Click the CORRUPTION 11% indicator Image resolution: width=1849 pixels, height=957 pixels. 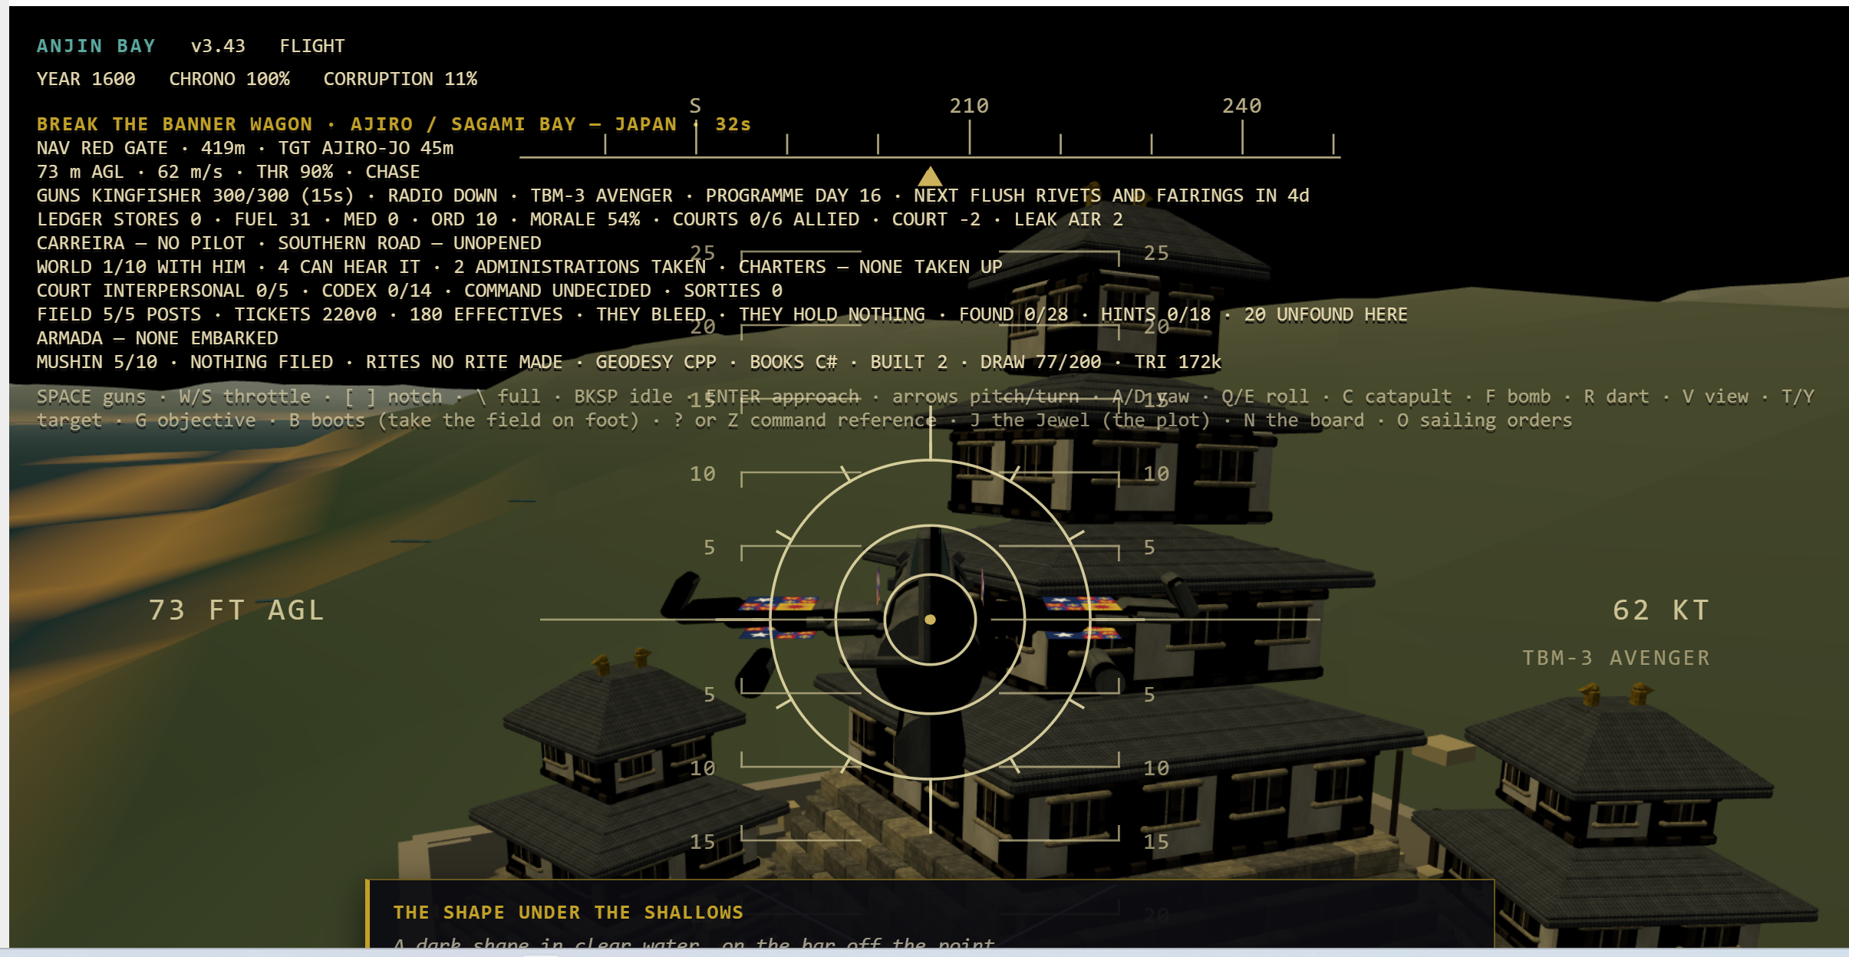(x=400, y=79)
